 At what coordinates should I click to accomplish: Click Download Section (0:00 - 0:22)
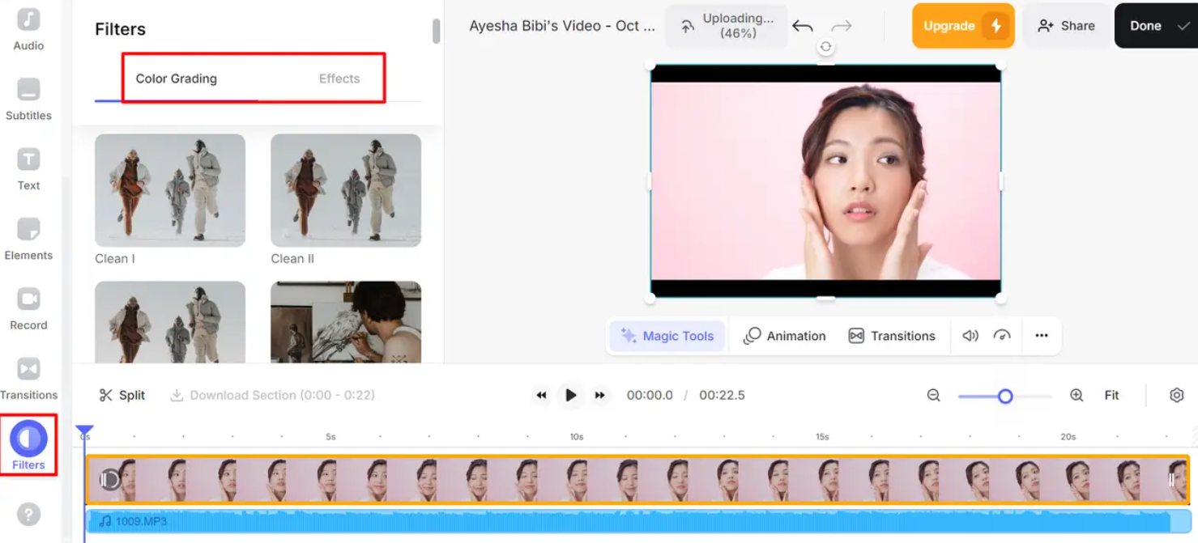(272, 395)
